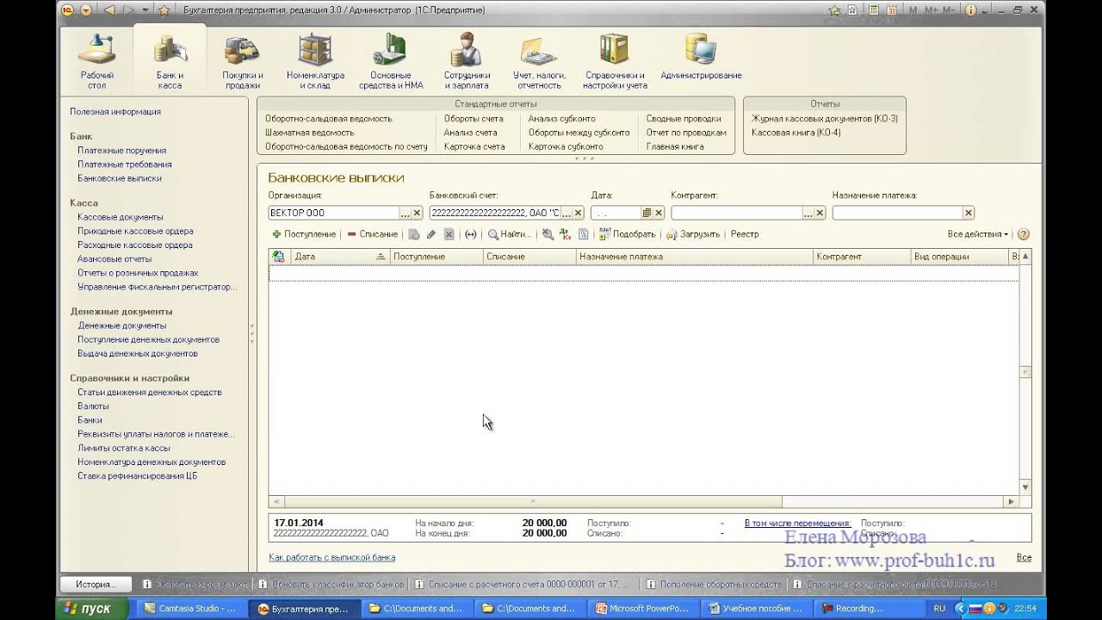Open Статьи движения денежных средств
The height and width of the screenshot is (620, 1102).
coord(150,393)
